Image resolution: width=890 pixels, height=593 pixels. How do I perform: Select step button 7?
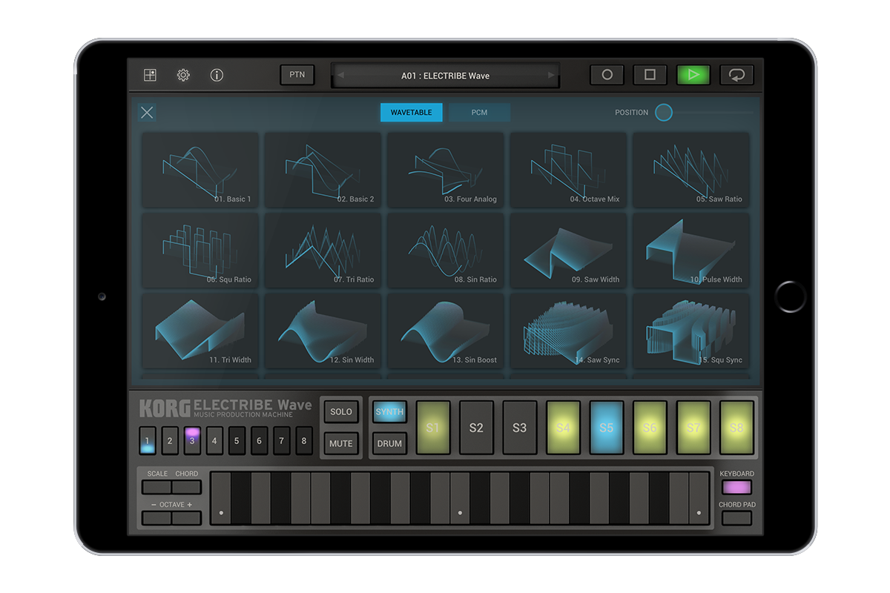pos(281,440)
